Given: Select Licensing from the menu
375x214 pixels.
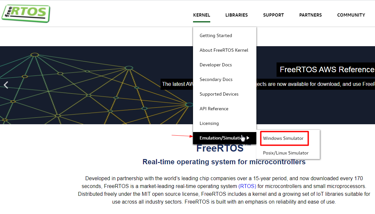Looking at the screenshot, I should pos(209,123).
